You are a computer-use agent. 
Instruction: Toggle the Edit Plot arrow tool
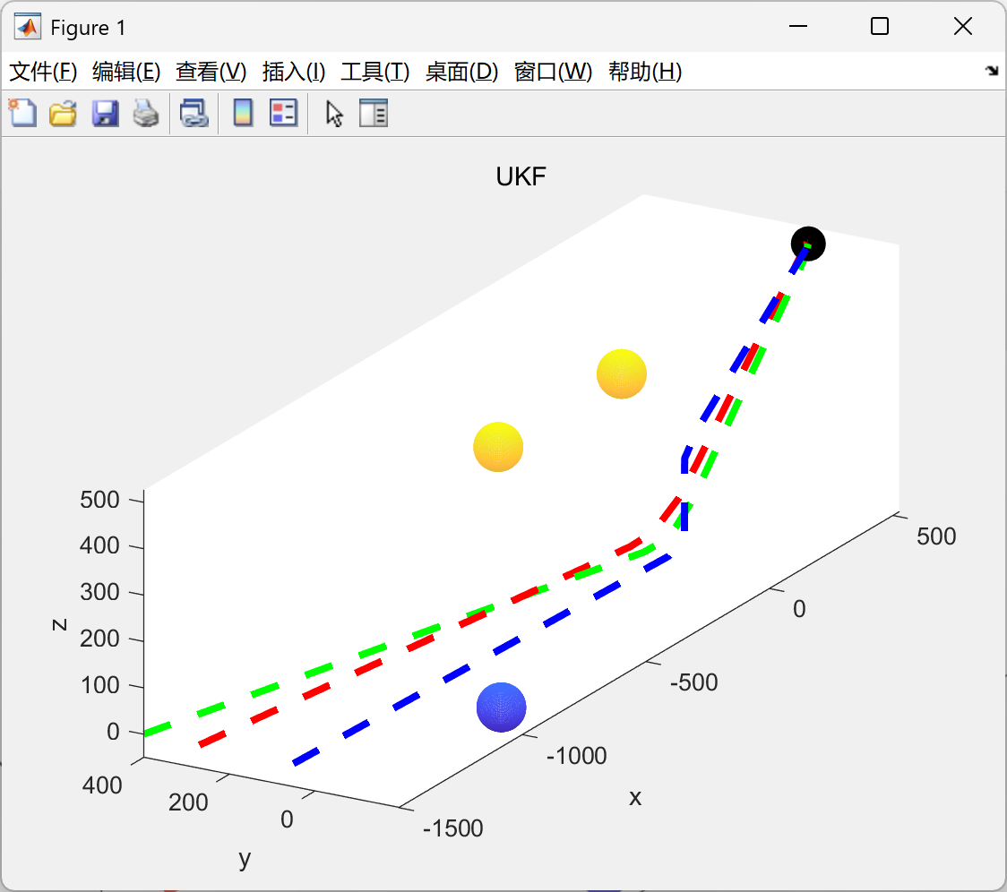[x=334, y=114]
